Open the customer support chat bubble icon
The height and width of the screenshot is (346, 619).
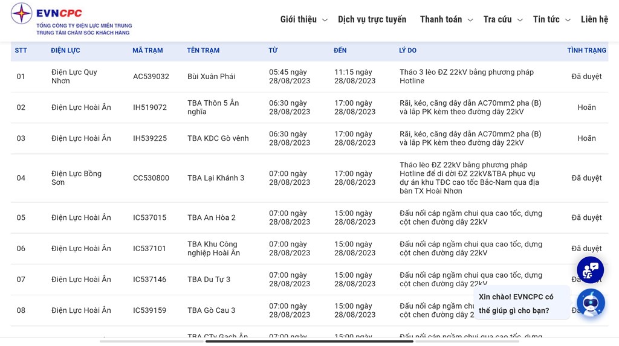tap(590, 270)
